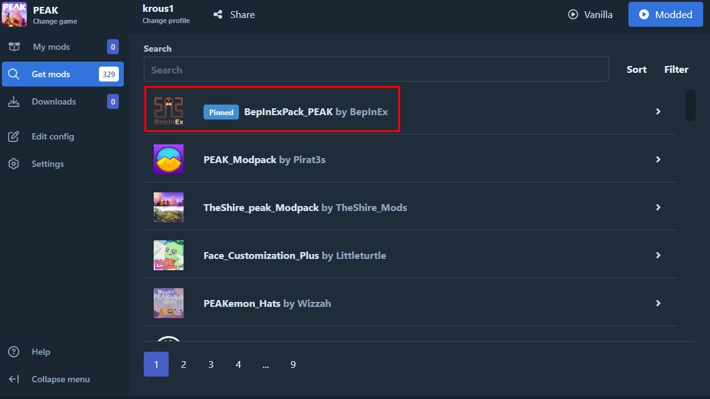The image size is (710, 399).
Task: Go to page 3
Action: point(211,364)
